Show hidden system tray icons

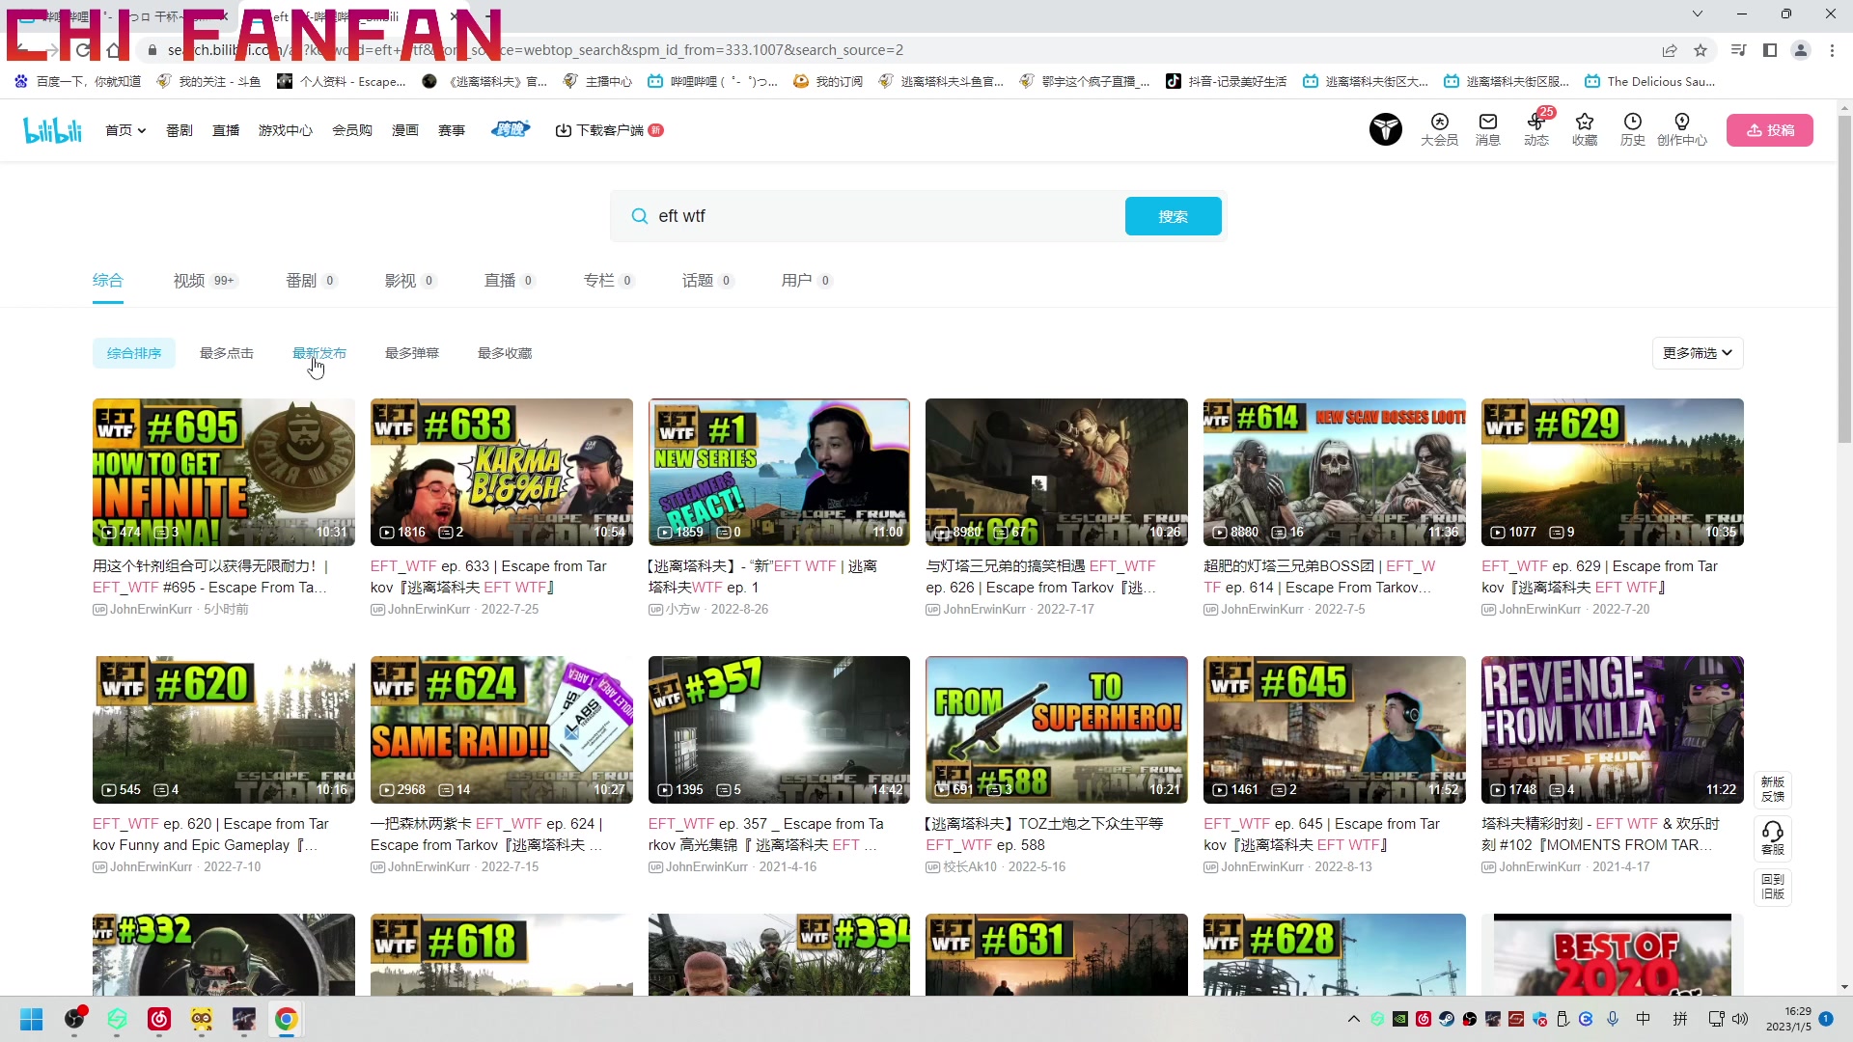[1354, 1019]
